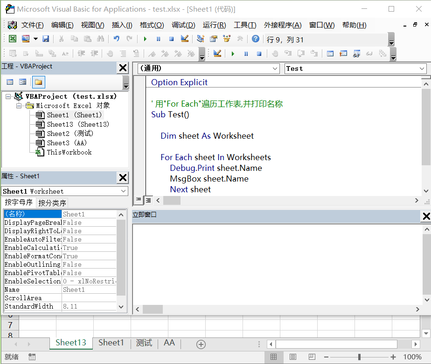Image resolution: width=431 pixels, height=364 pixels.
Task: Open the 调试(D) menu
Action: (183, 25)
